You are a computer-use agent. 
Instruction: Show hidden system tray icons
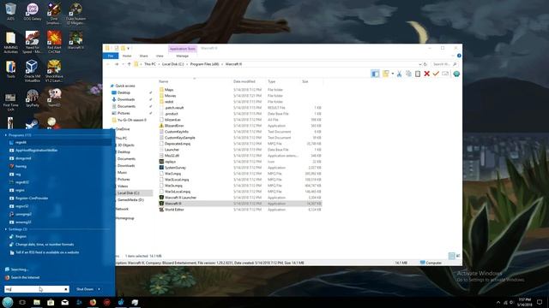click(x=498, y=302)
